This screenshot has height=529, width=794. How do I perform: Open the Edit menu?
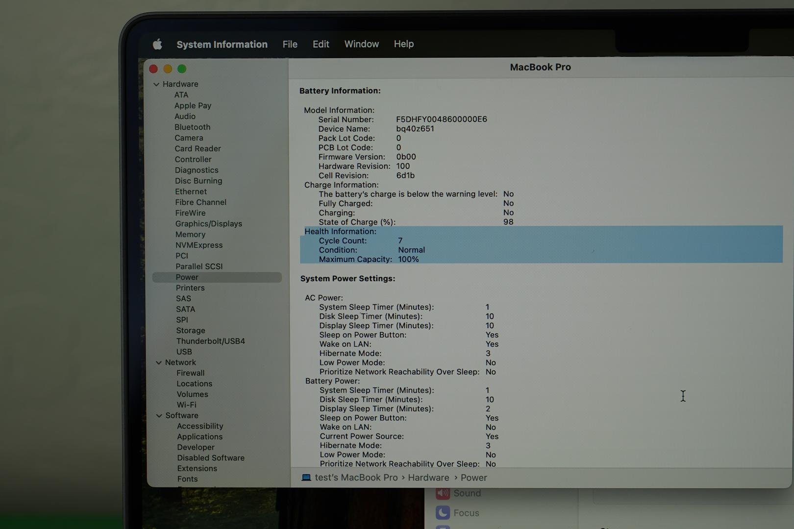321,44
